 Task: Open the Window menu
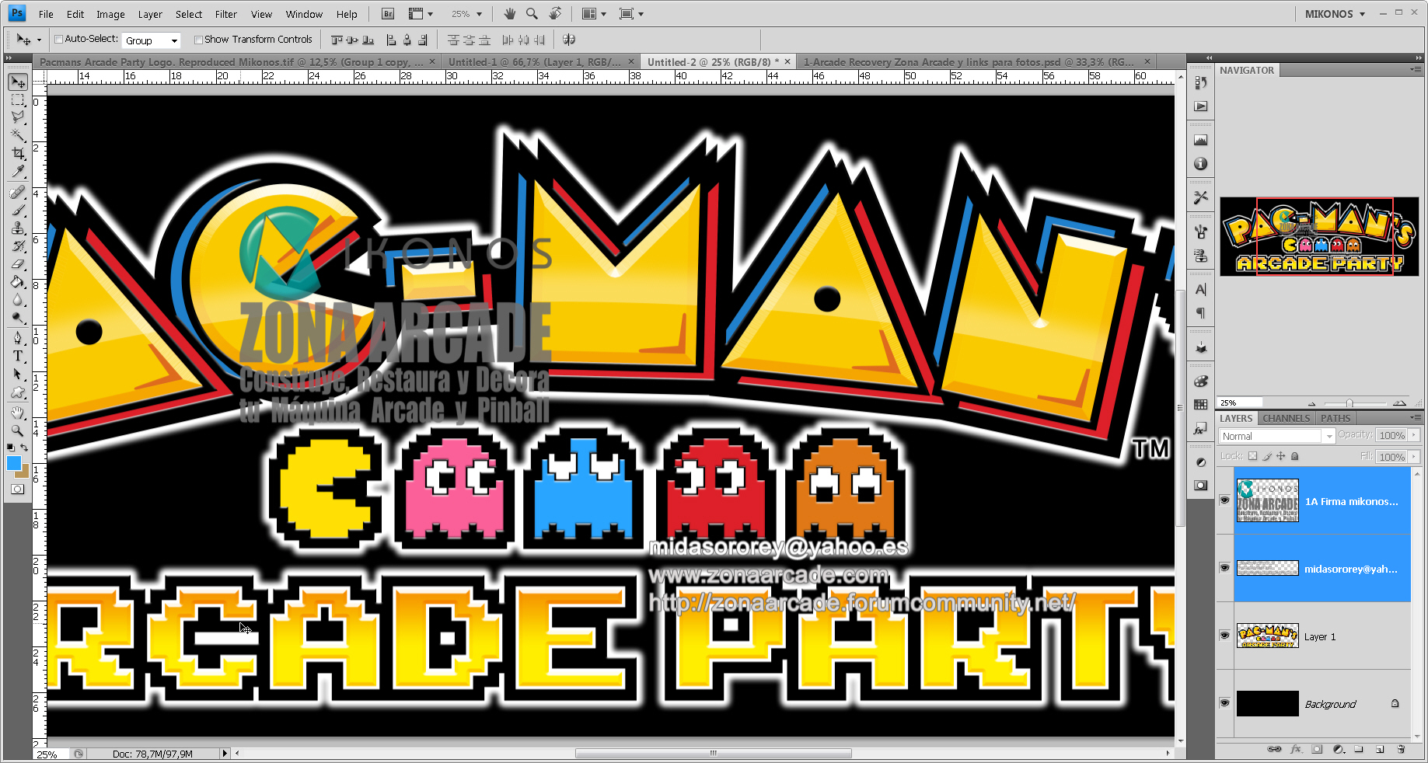pos(304,14)
